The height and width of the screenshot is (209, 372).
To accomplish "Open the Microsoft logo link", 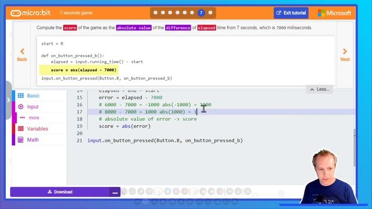I will pyautogui.click(x=334, y=13).
